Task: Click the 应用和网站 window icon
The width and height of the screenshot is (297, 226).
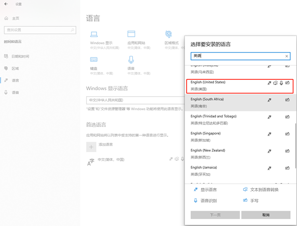Action: pos(131,34)
